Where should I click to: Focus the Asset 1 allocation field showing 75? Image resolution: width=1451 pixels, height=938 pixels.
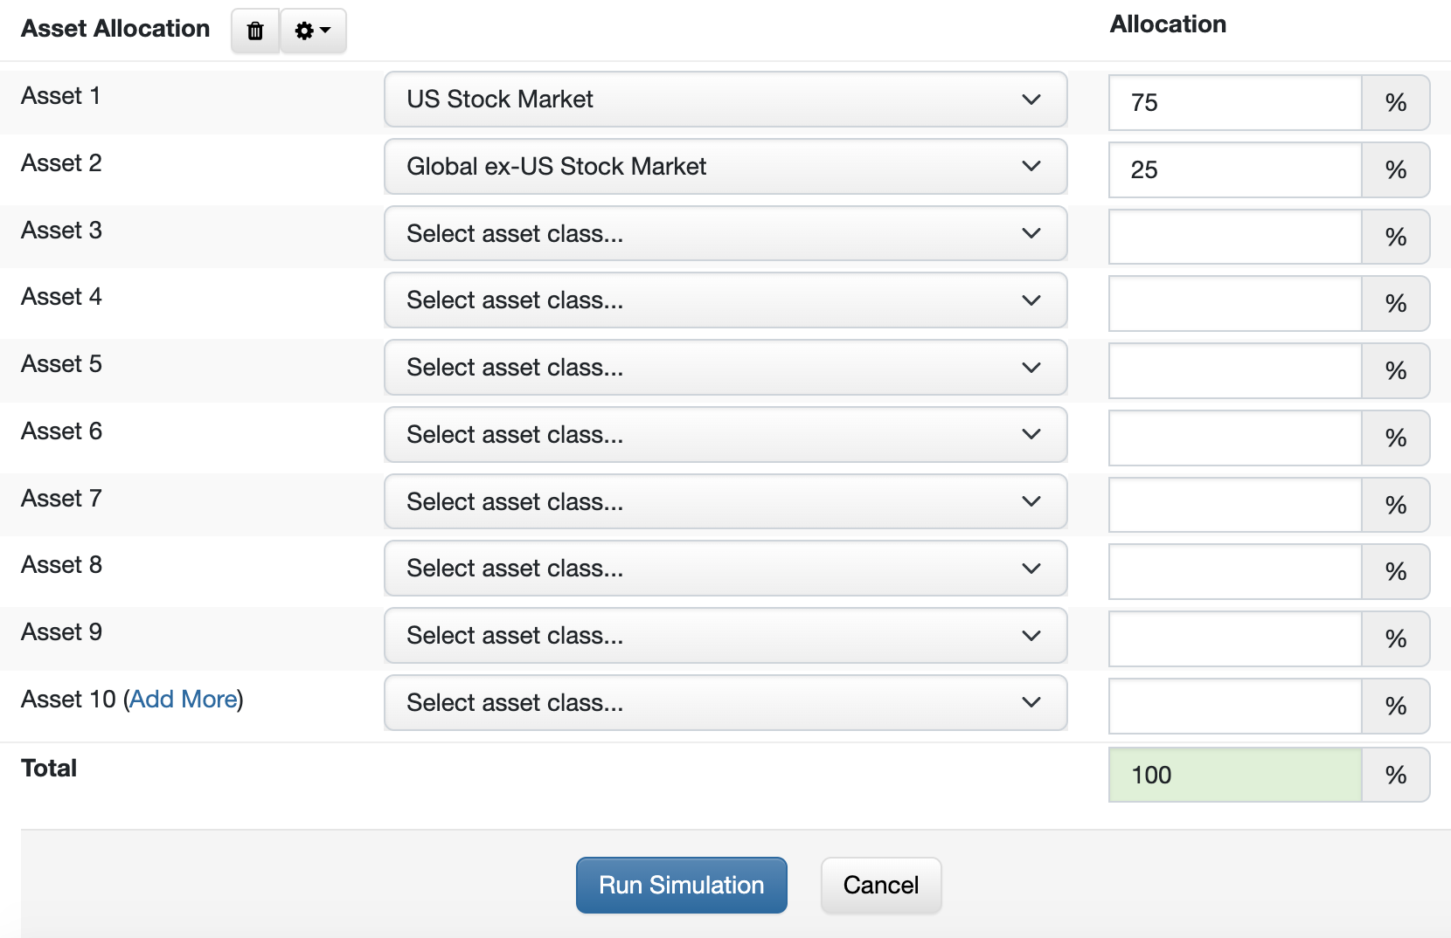pyautogui.click(x=1234, y=103)
